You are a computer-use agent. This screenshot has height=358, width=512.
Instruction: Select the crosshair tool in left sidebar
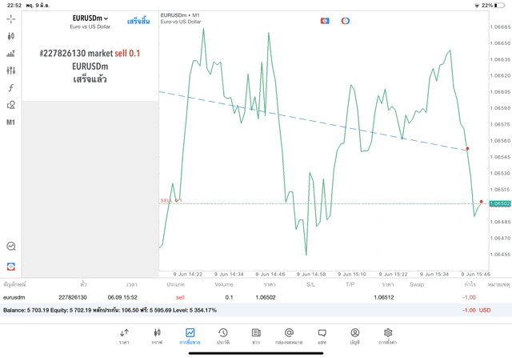click(11, 18)
